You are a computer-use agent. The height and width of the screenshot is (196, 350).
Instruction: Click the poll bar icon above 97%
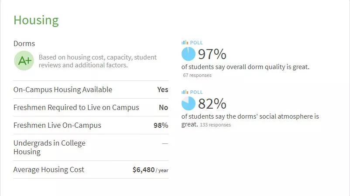184,43
